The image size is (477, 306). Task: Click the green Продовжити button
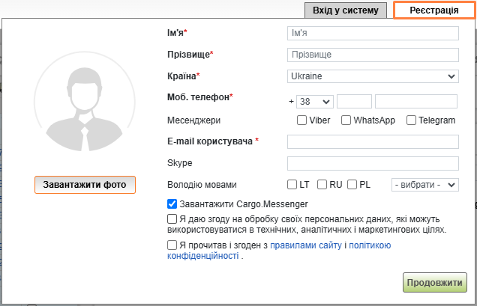coord(435,283)
